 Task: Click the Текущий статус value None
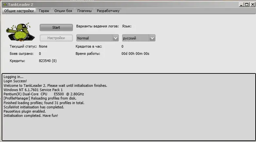(x=43, y=46)
